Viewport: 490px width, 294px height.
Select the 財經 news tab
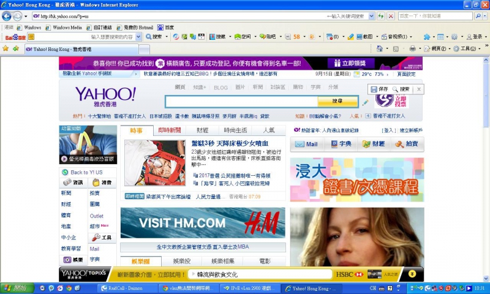pyautogui.click(x=203, y=130)
